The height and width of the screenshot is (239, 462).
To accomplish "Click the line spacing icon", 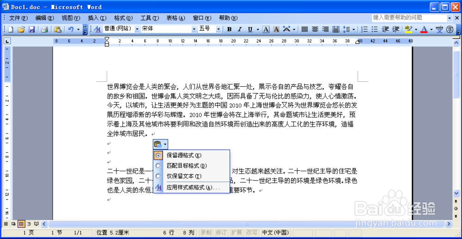I will 346,29.
